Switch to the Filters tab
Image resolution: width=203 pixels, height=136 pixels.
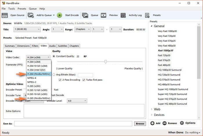(x=35, y=46)
